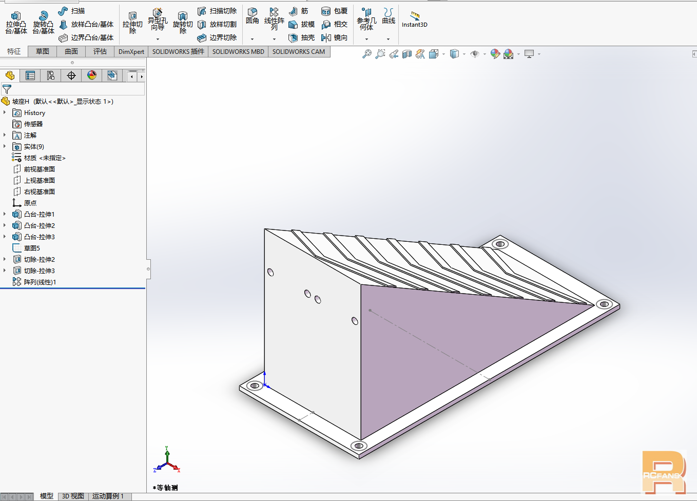Apply the 拔模 draft tool
The width and height of the screenshot is (697, 501).
point(301,24)
